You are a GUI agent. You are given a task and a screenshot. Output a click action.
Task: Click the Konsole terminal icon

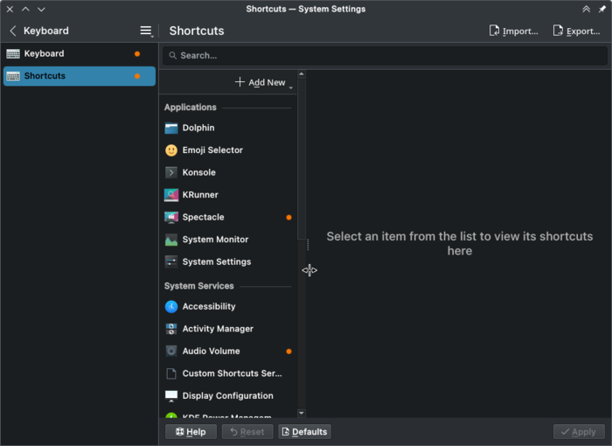pyautogui.click(x=171, y=172)
